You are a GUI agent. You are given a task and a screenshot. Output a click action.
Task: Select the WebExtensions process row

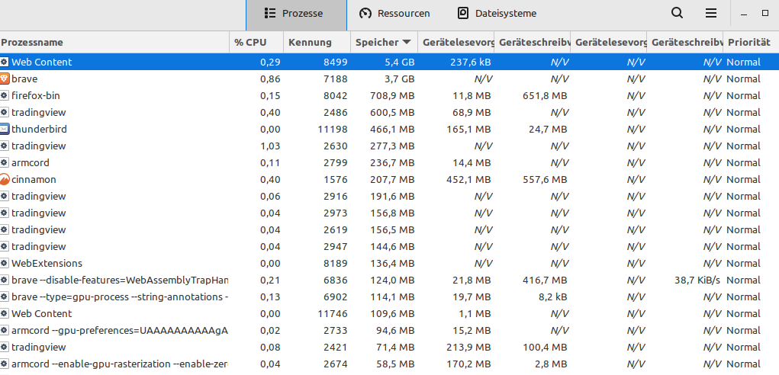click(x=389, y=264)
